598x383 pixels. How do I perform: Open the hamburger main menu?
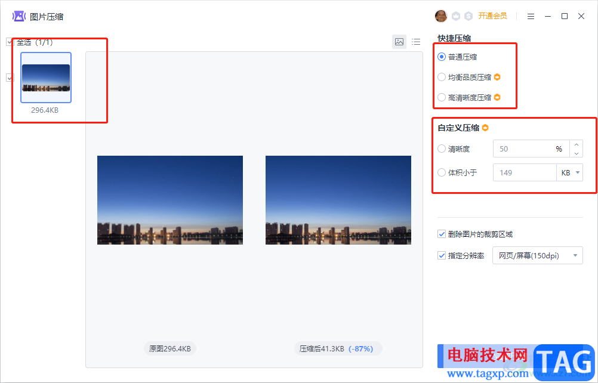531,16
